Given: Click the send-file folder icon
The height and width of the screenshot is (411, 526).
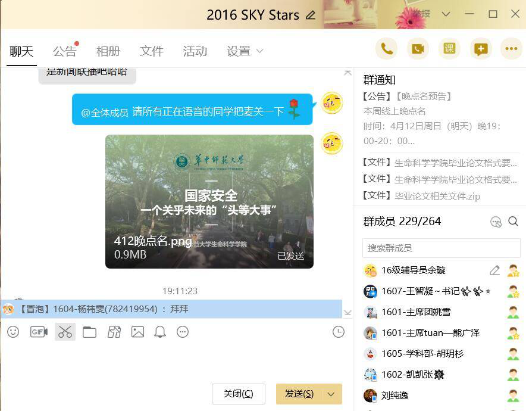Looking at the screenshot, I should 89,332.
